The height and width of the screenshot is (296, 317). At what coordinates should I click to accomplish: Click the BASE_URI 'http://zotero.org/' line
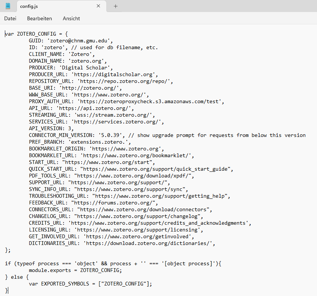pos(75,88)
